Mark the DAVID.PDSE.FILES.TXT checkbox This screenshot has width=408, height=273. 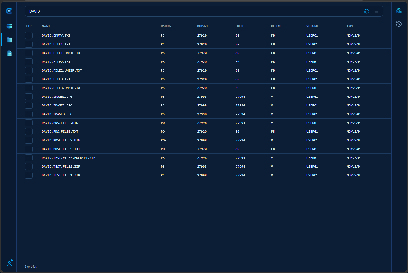click(x=28, y=149)
